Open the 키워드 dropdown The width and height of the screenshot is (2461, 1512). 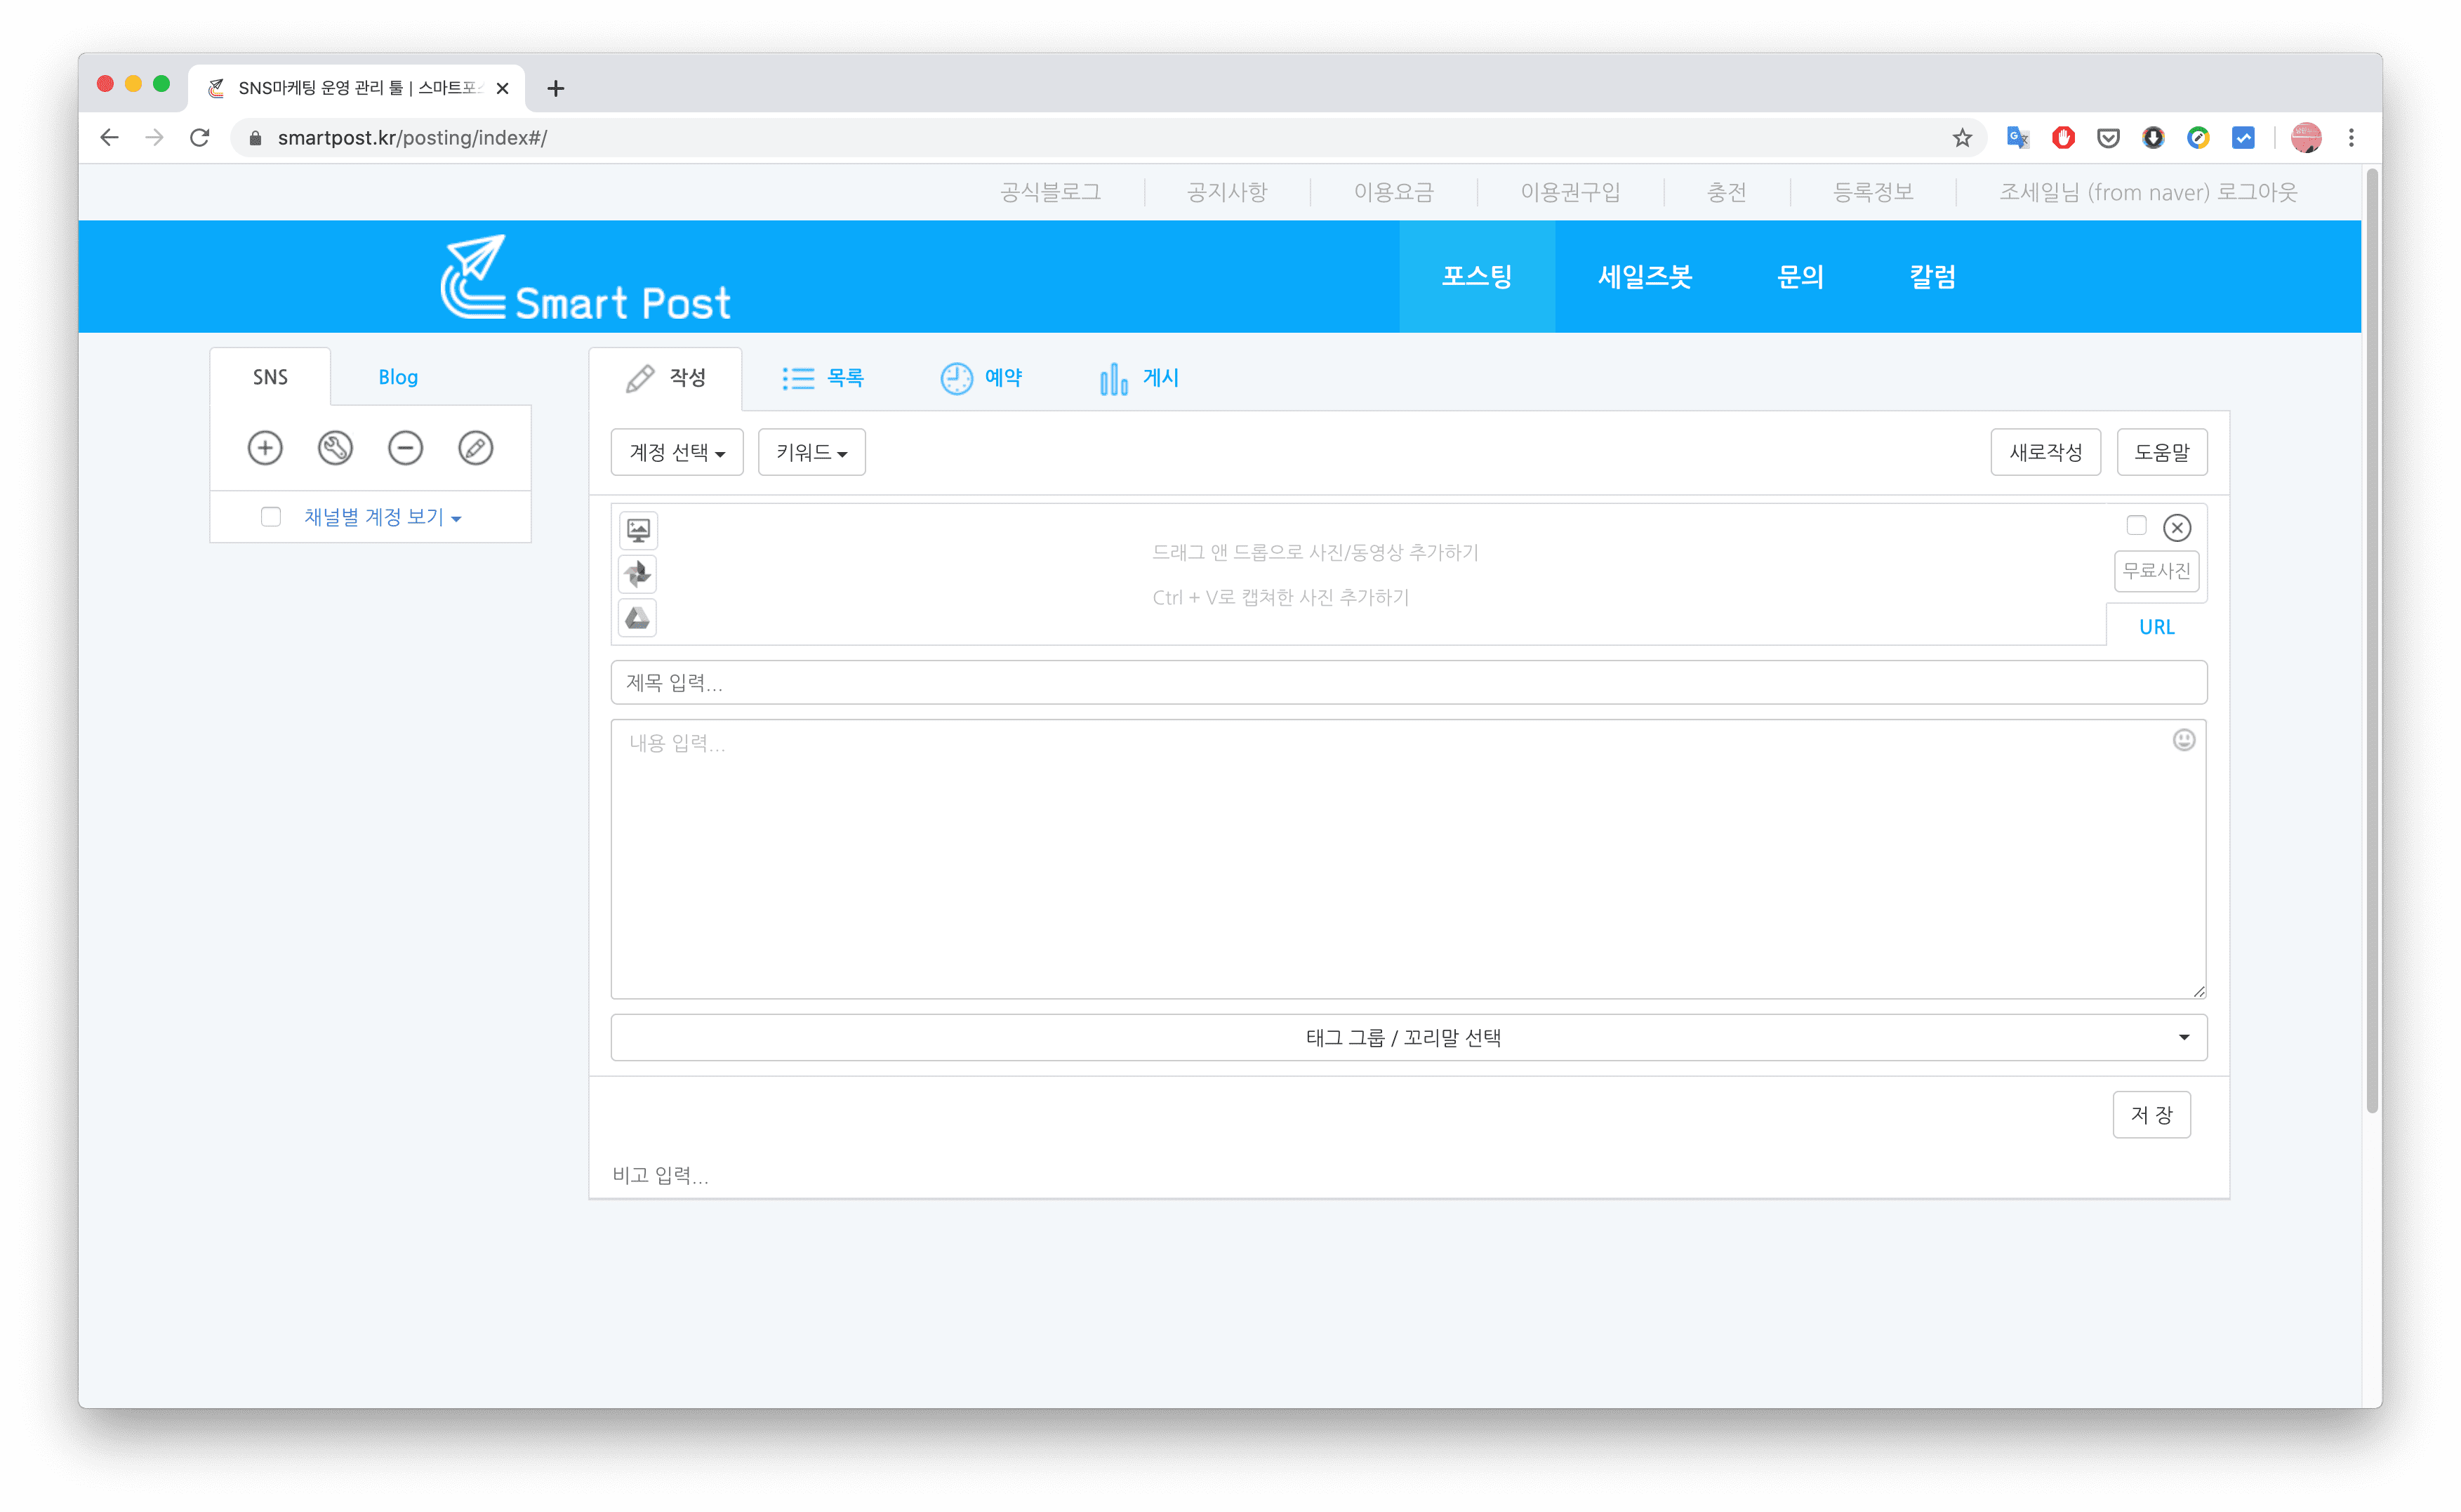tap(811, 452)
